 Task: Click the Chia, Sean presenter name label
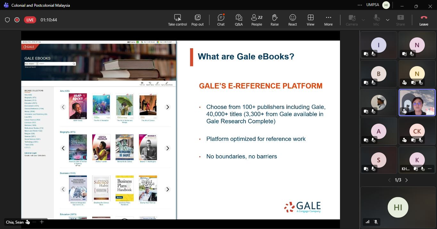tap(15, 222)
